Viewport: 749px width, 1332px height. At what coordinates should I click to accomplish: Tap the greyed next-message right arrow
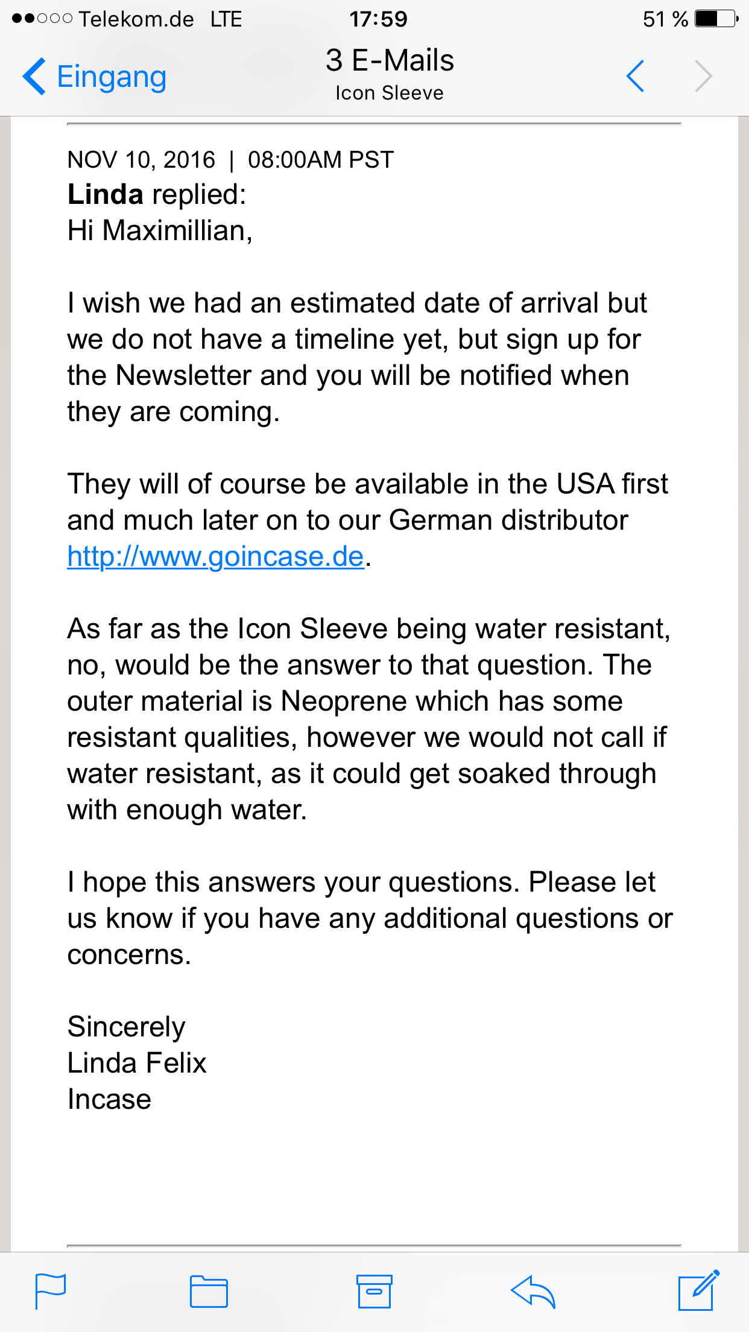coord(703,76)
